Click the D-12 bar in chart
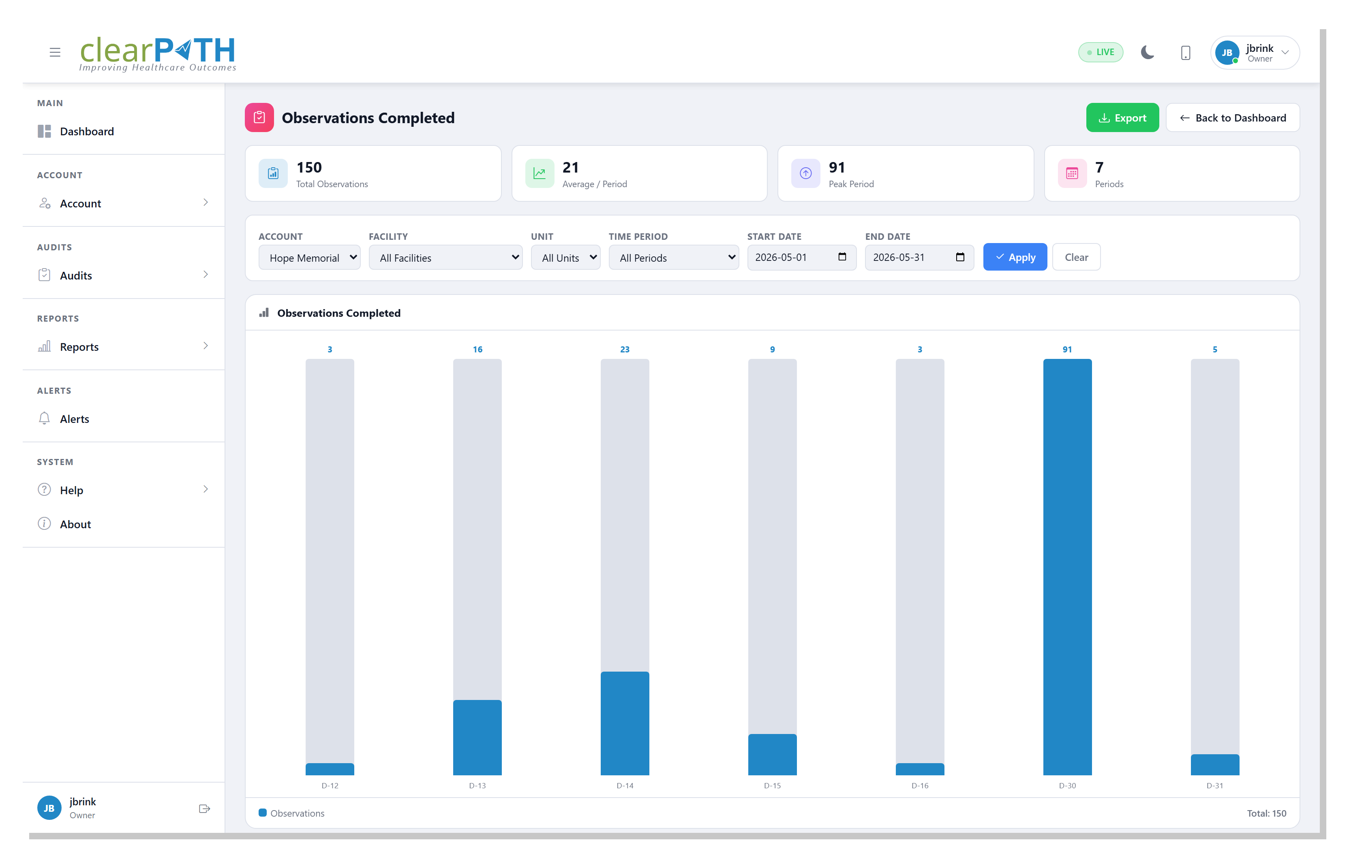Screen dimensions: 1349x862 (330, 769)
